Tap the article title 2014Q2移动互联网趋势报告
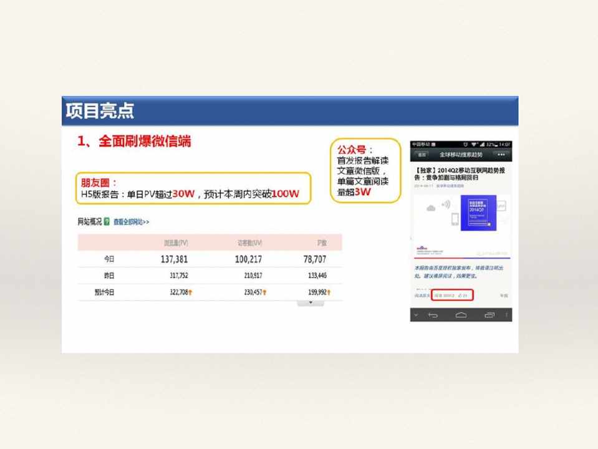598x449 pixels. [460, 173]
